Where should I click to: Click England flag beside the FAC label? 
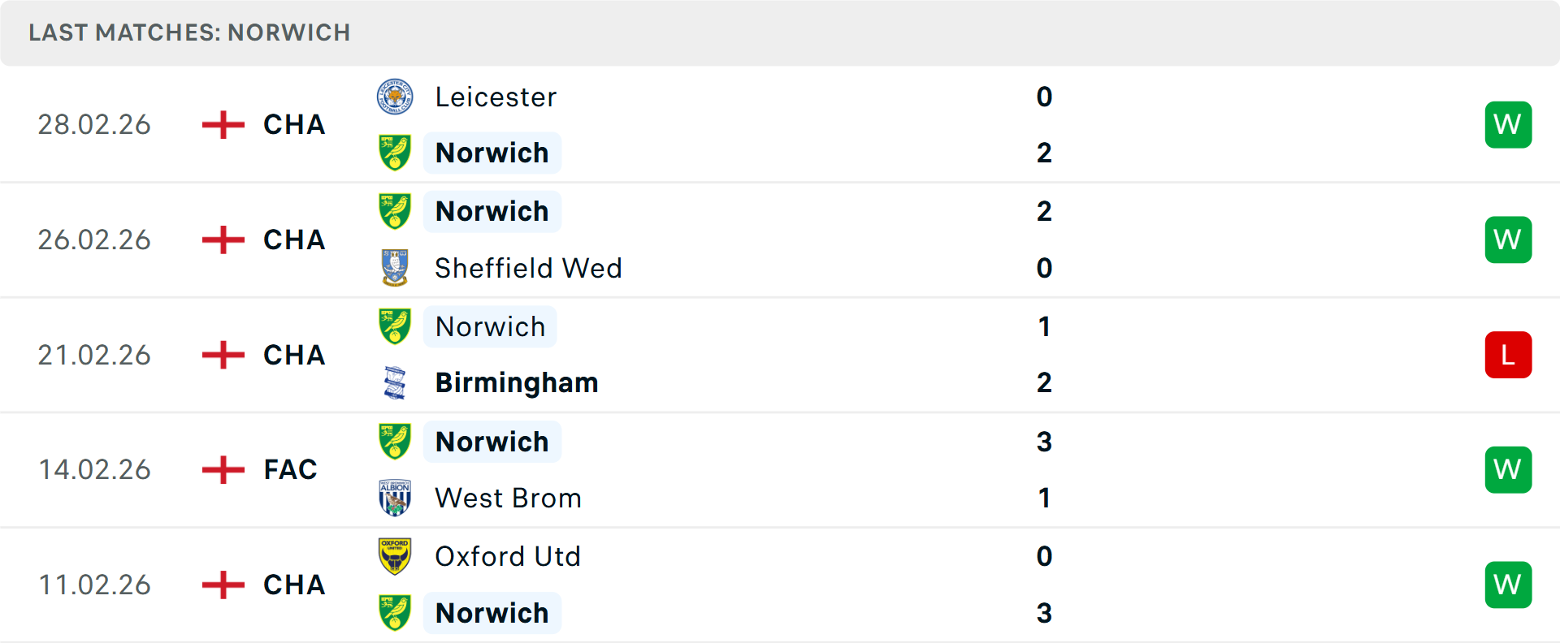[x=223, y=469]
